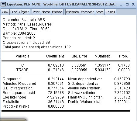Click the Print button

[36, 12]
